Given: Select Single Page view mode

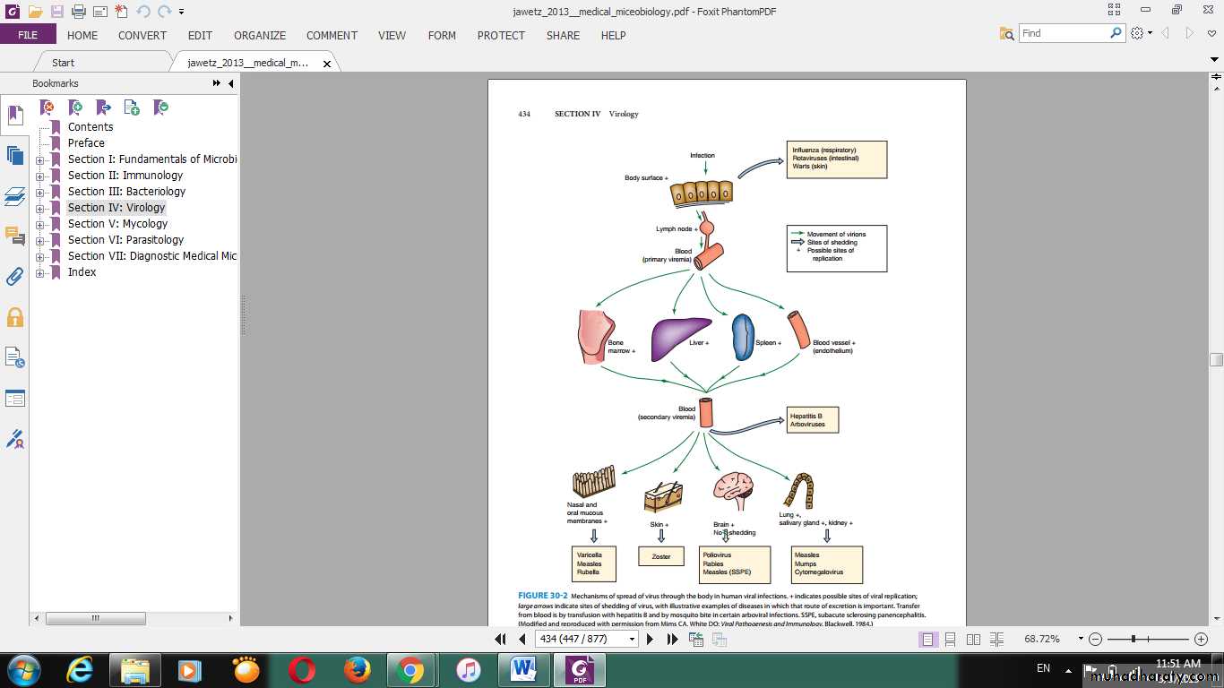Looking at the screenshot, I should point(927,639).
